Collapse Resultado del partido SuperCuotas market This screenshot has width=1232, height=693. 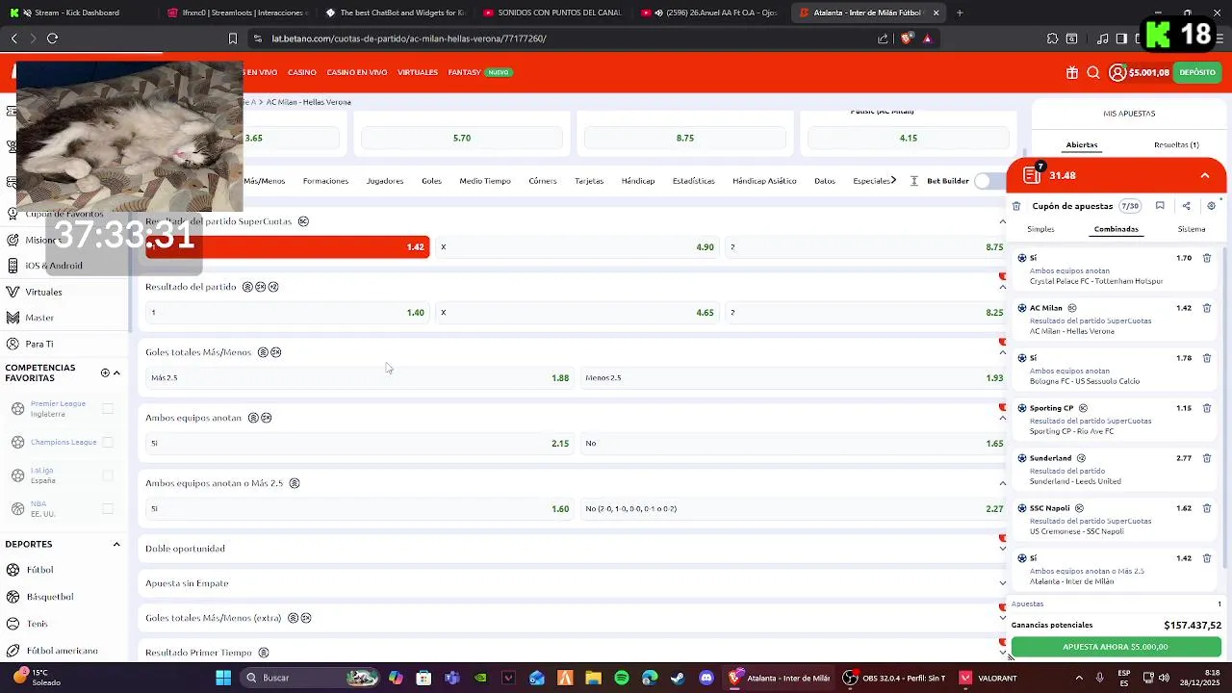pos(1002,221)
